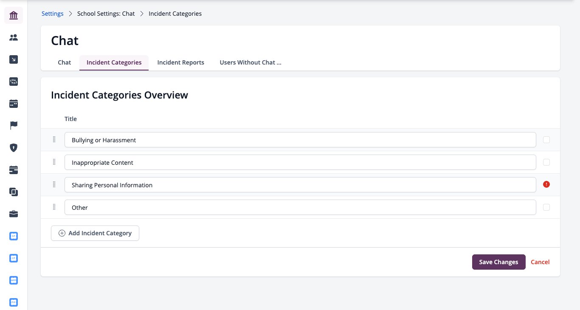Click drag handle of Sharing Personal Information row
580x310 pixels.
[x=54, y=184]
